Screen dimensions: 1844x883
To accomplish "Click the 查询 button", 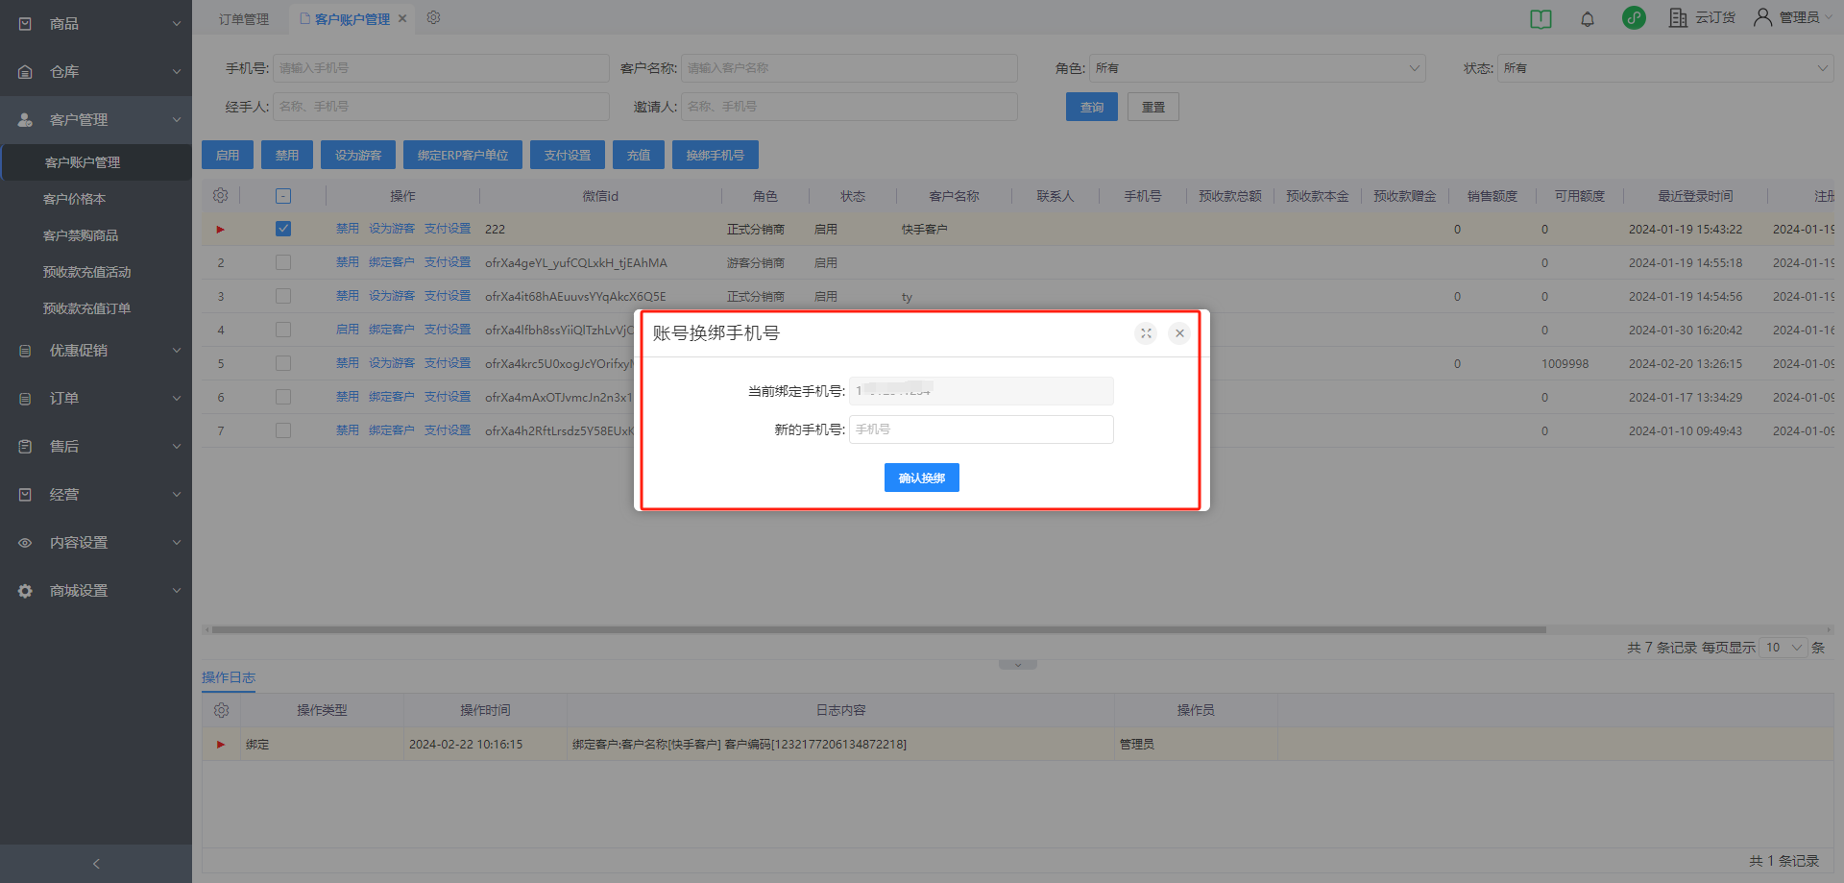I will pos(1092,107).
